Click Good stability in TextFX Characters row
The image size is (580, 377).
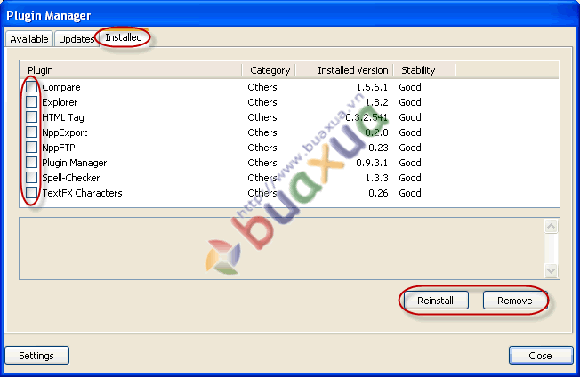click(x=410, y=193)
